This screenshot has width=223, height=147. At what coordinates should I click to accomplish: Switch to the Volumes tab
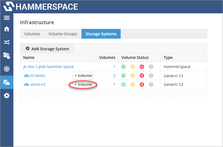[x=32, y=34]
